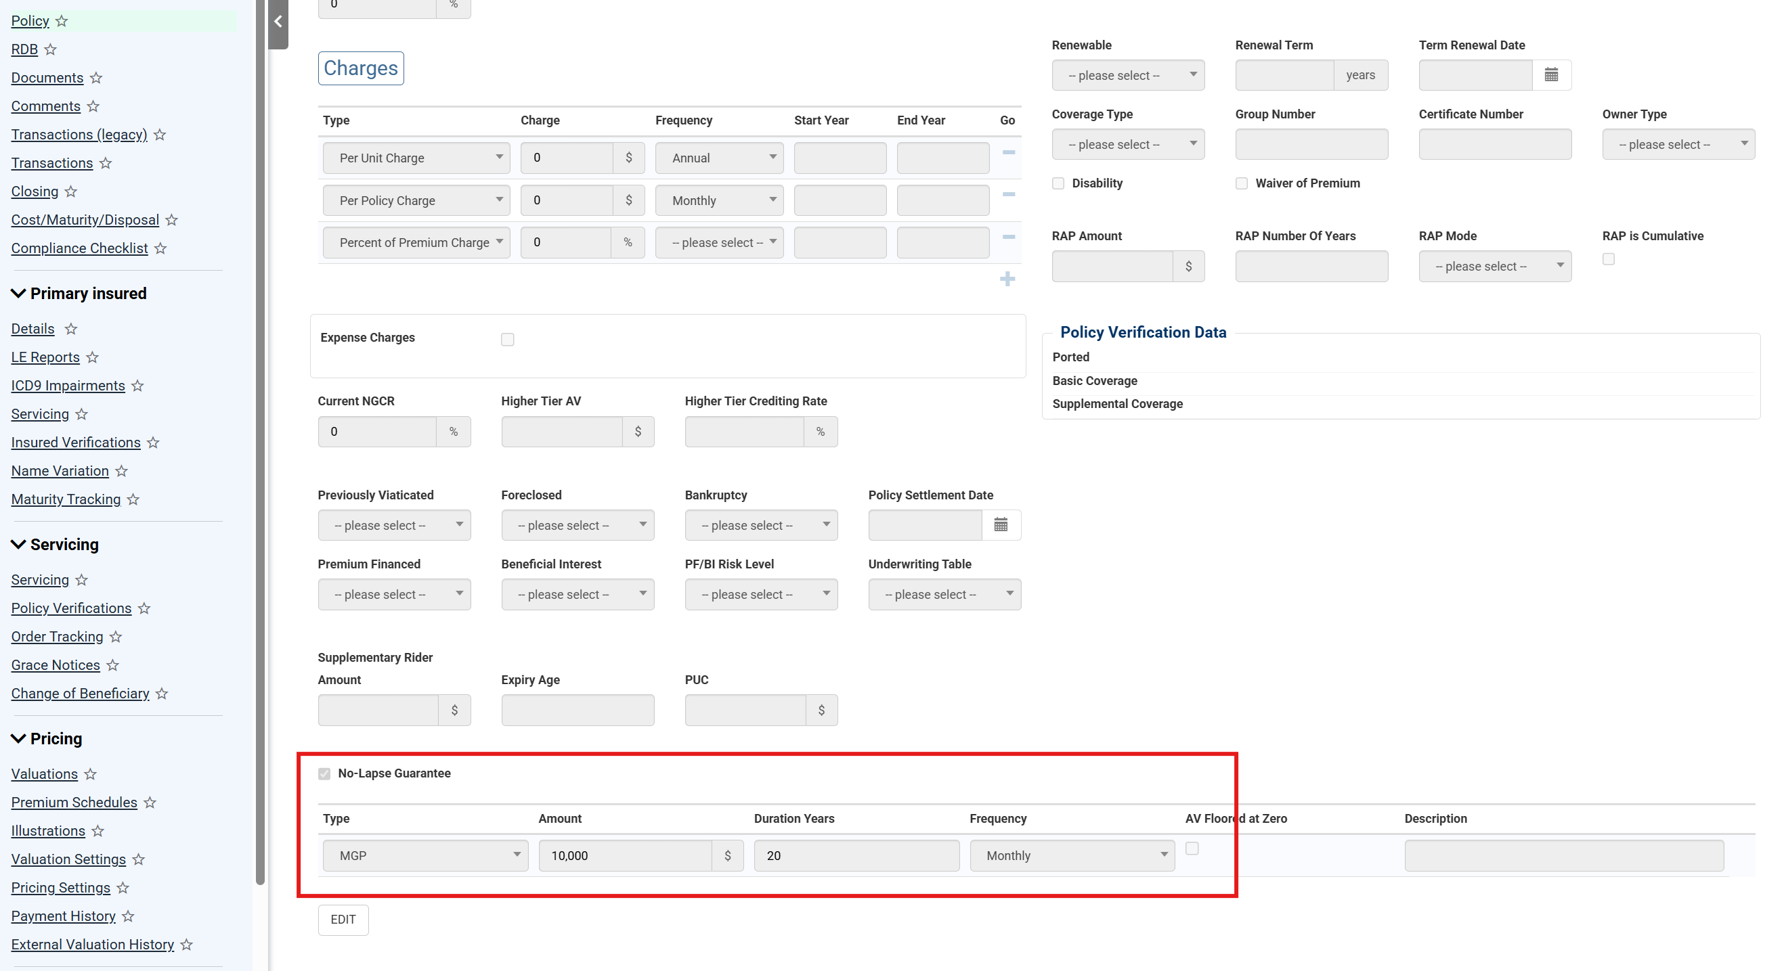Toggle the Expense Charges checkbox
The height and width of the screenshot is (971, 1784).
pos(508,339)
